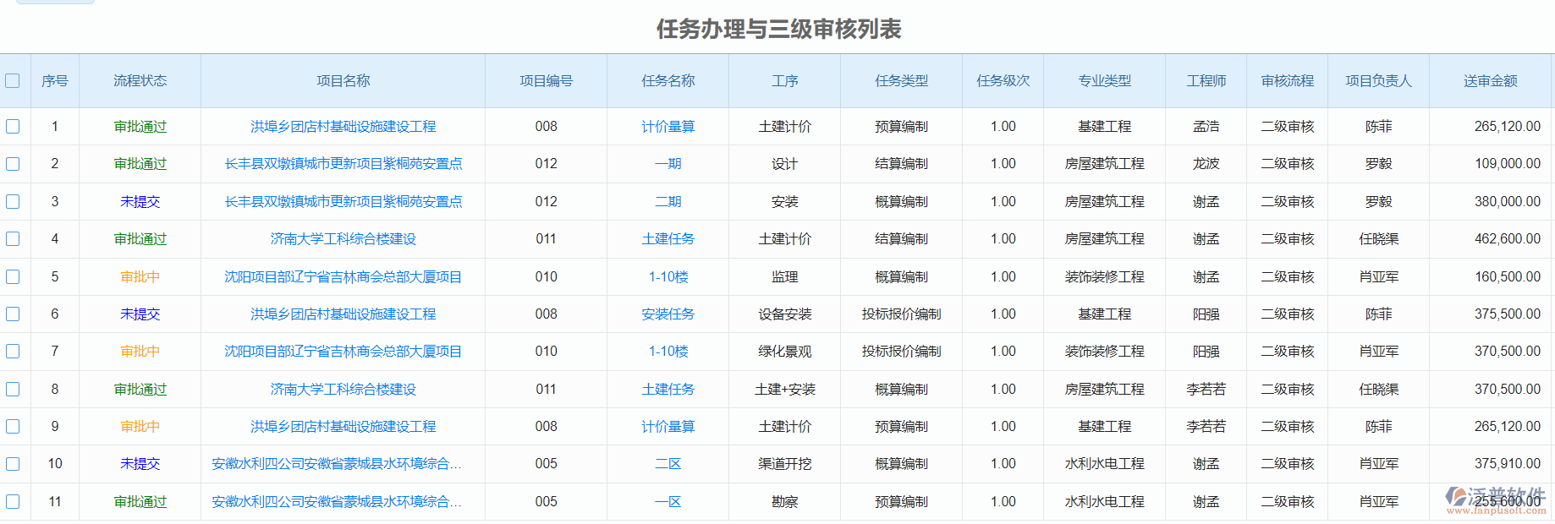Image resolution: width=1555 pixels, height=524 pixels.
Task: Tick the checkbox for row 10
Action: (x=13, y=464)
